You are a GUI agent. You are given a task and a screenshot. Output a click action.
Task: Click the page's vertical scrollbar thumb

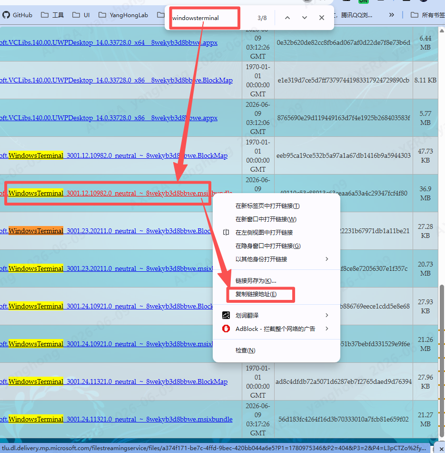point(442,361)
